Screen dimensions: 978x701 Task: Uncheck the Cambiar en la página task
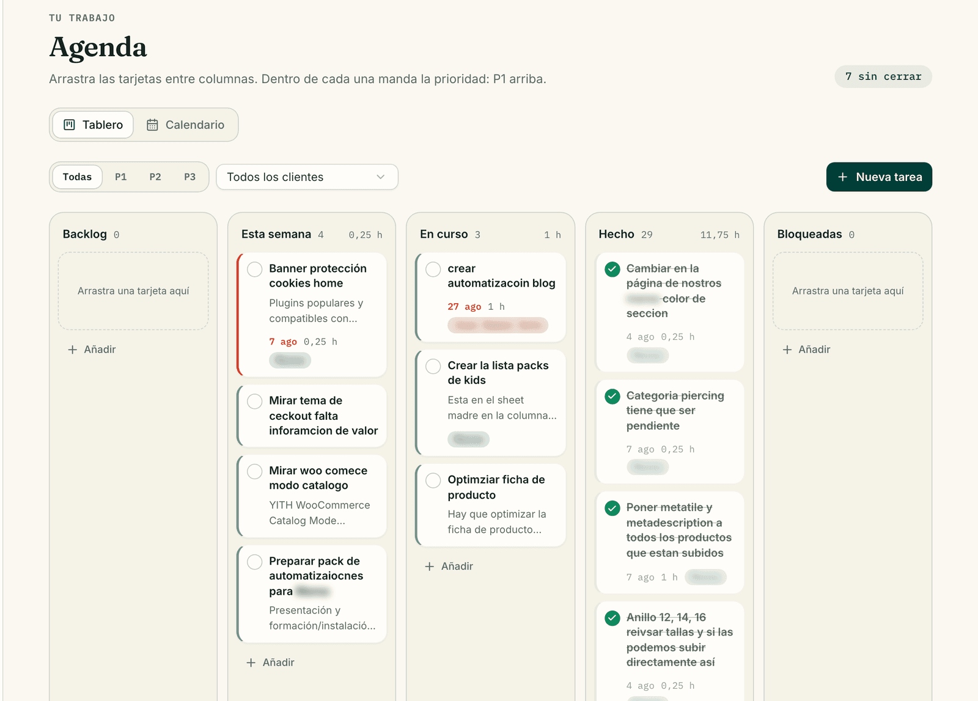coord(612,270)
